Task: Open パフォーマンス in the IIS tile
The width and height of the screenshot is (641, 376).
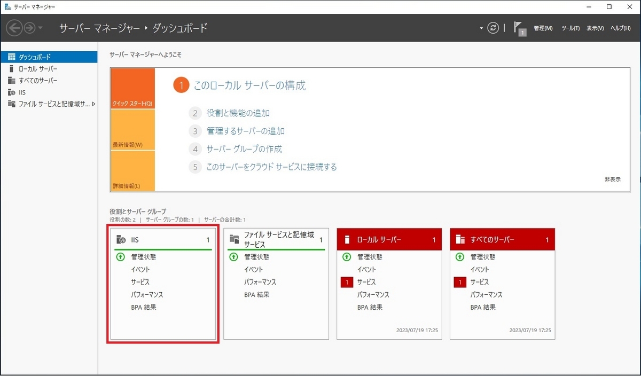Action: coord(147,295)
